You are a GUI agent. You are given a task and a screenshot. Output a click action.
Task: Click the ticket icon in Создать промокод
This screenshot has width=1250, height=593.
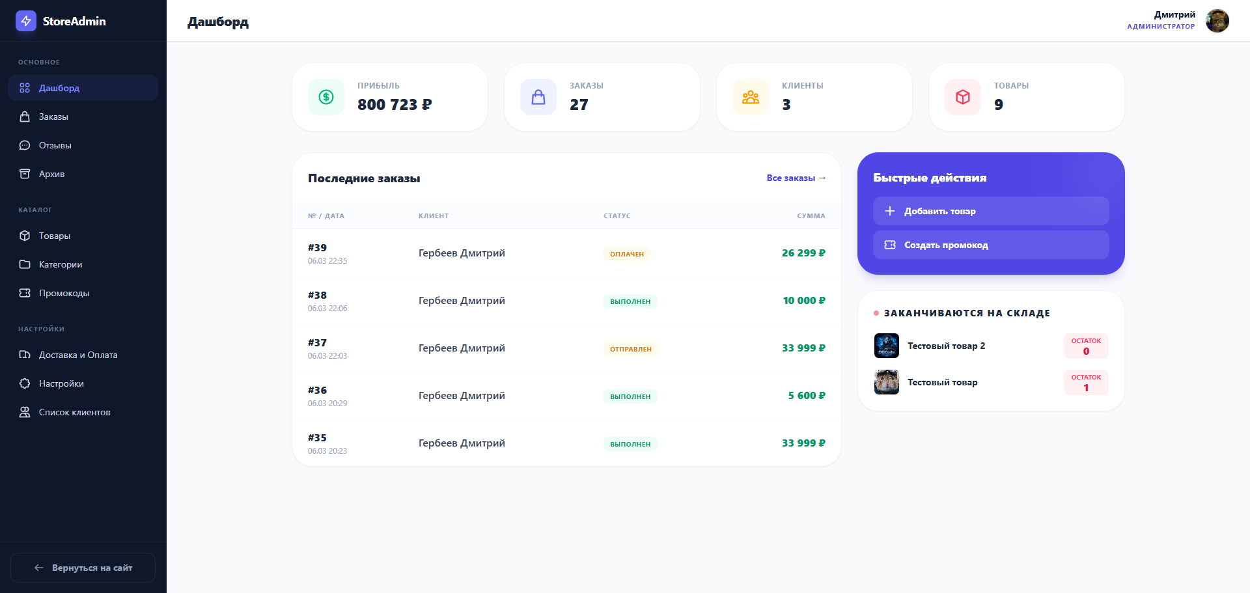click(x=890, y=245)
